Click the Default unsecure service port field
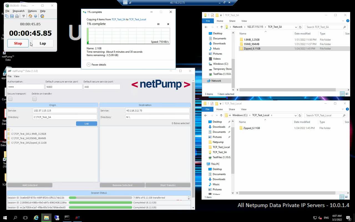 click(x=64, y=87)
